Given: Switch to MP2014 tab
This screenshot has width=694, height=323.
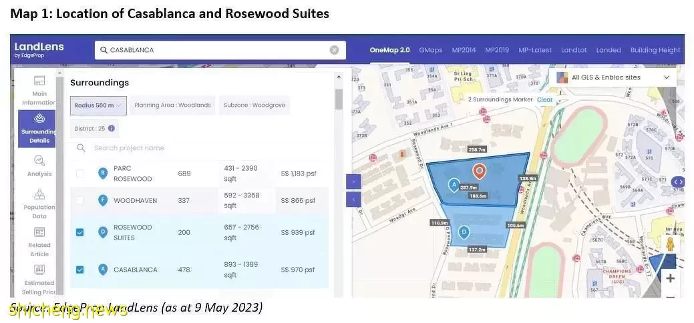Looking at the screenshot, I should tap(464, 50).
